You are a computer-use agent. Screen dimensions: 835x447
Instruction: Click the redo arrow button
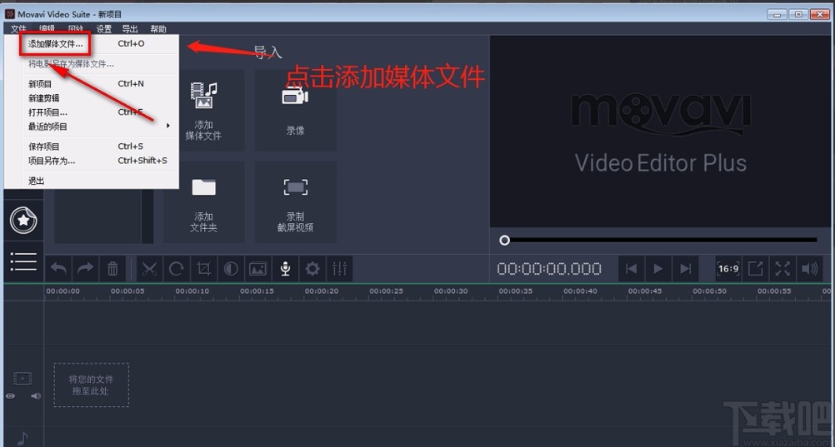point(85,269)
